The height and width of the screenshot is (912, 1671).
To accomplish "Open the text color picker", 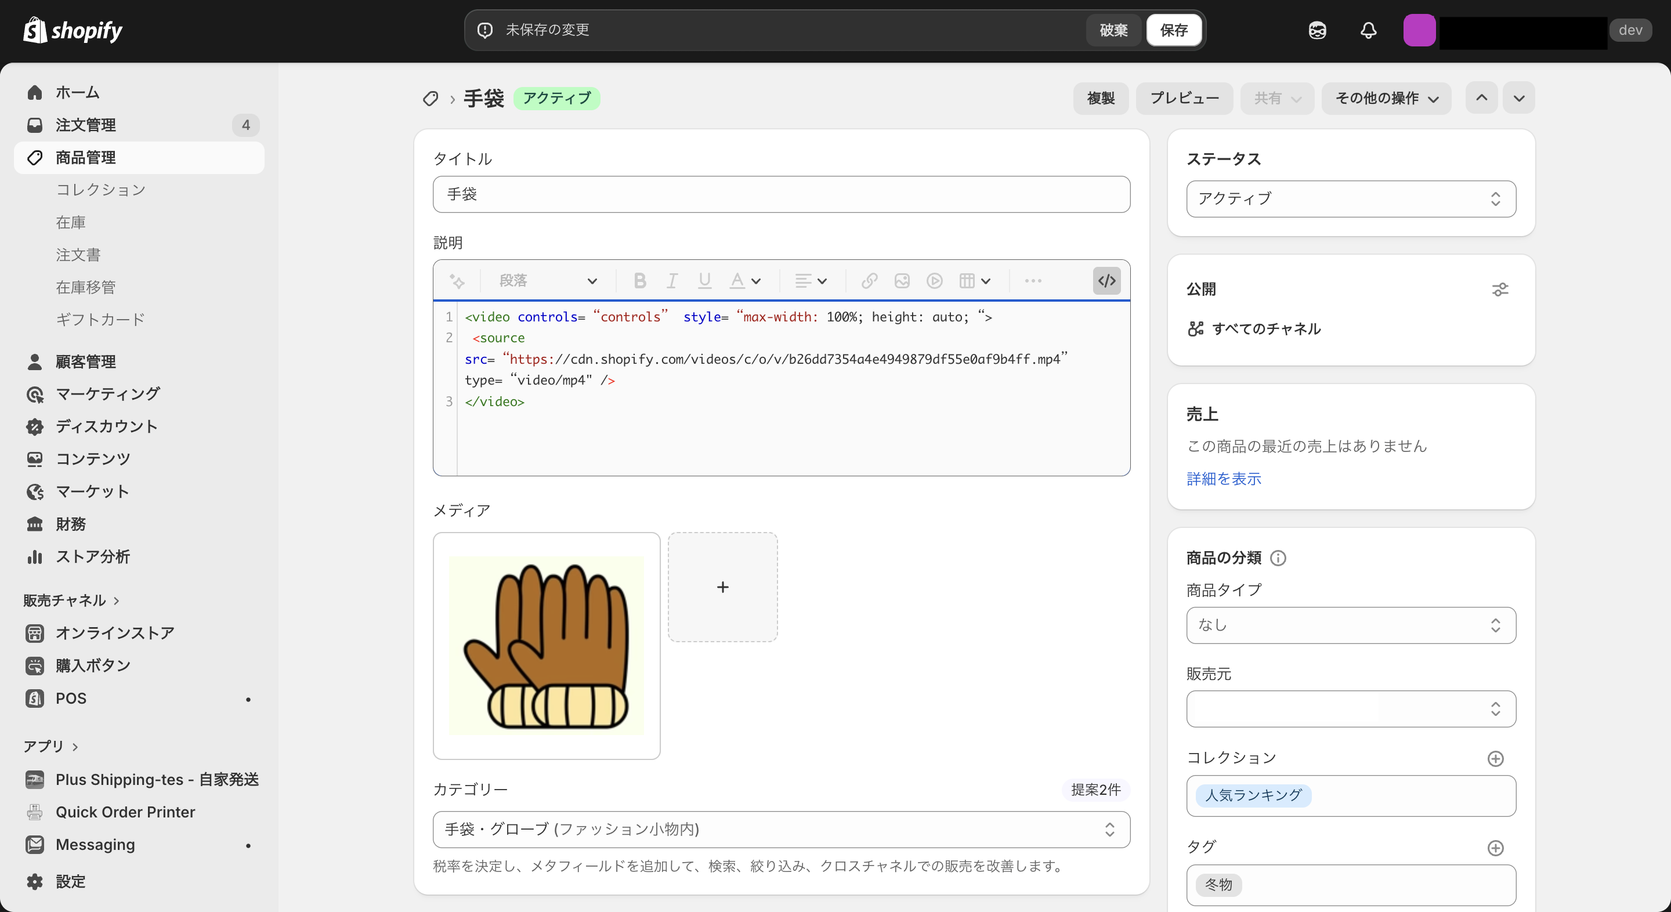I will click(744, 281).
